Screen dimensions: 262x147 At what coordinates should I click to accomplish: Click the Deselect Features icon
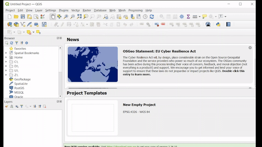tap(29, 32)
